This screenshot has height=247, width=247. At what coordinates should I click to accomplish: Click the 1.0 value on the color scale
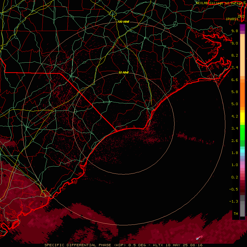point(235,165)
